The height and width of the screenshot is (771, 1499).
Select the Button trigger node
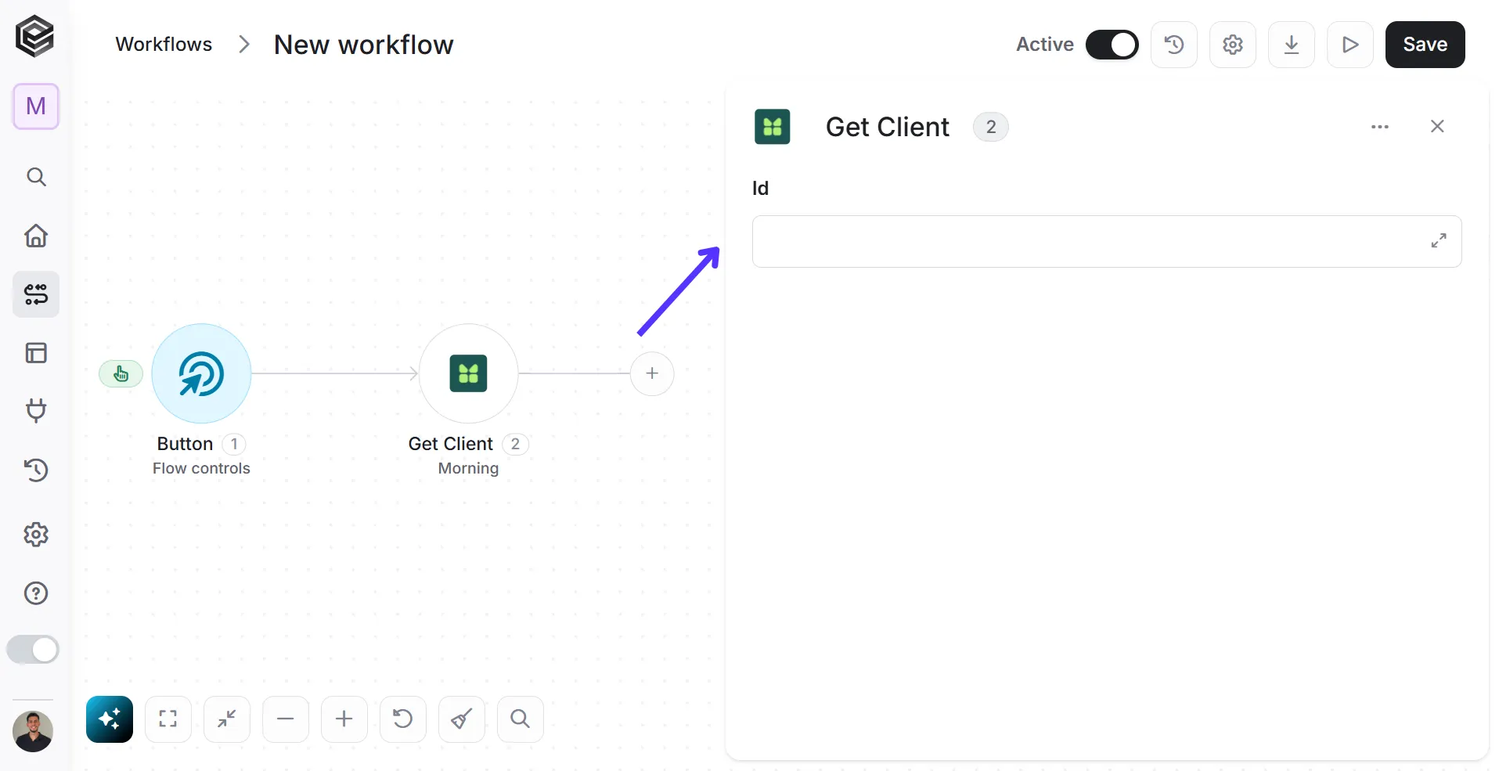(201, 373)
